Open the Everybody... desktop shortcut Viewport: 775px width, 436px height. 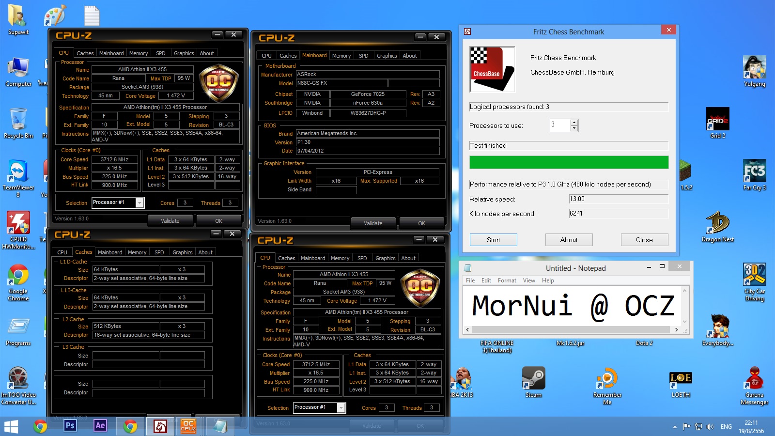click(x=717, y=330)
